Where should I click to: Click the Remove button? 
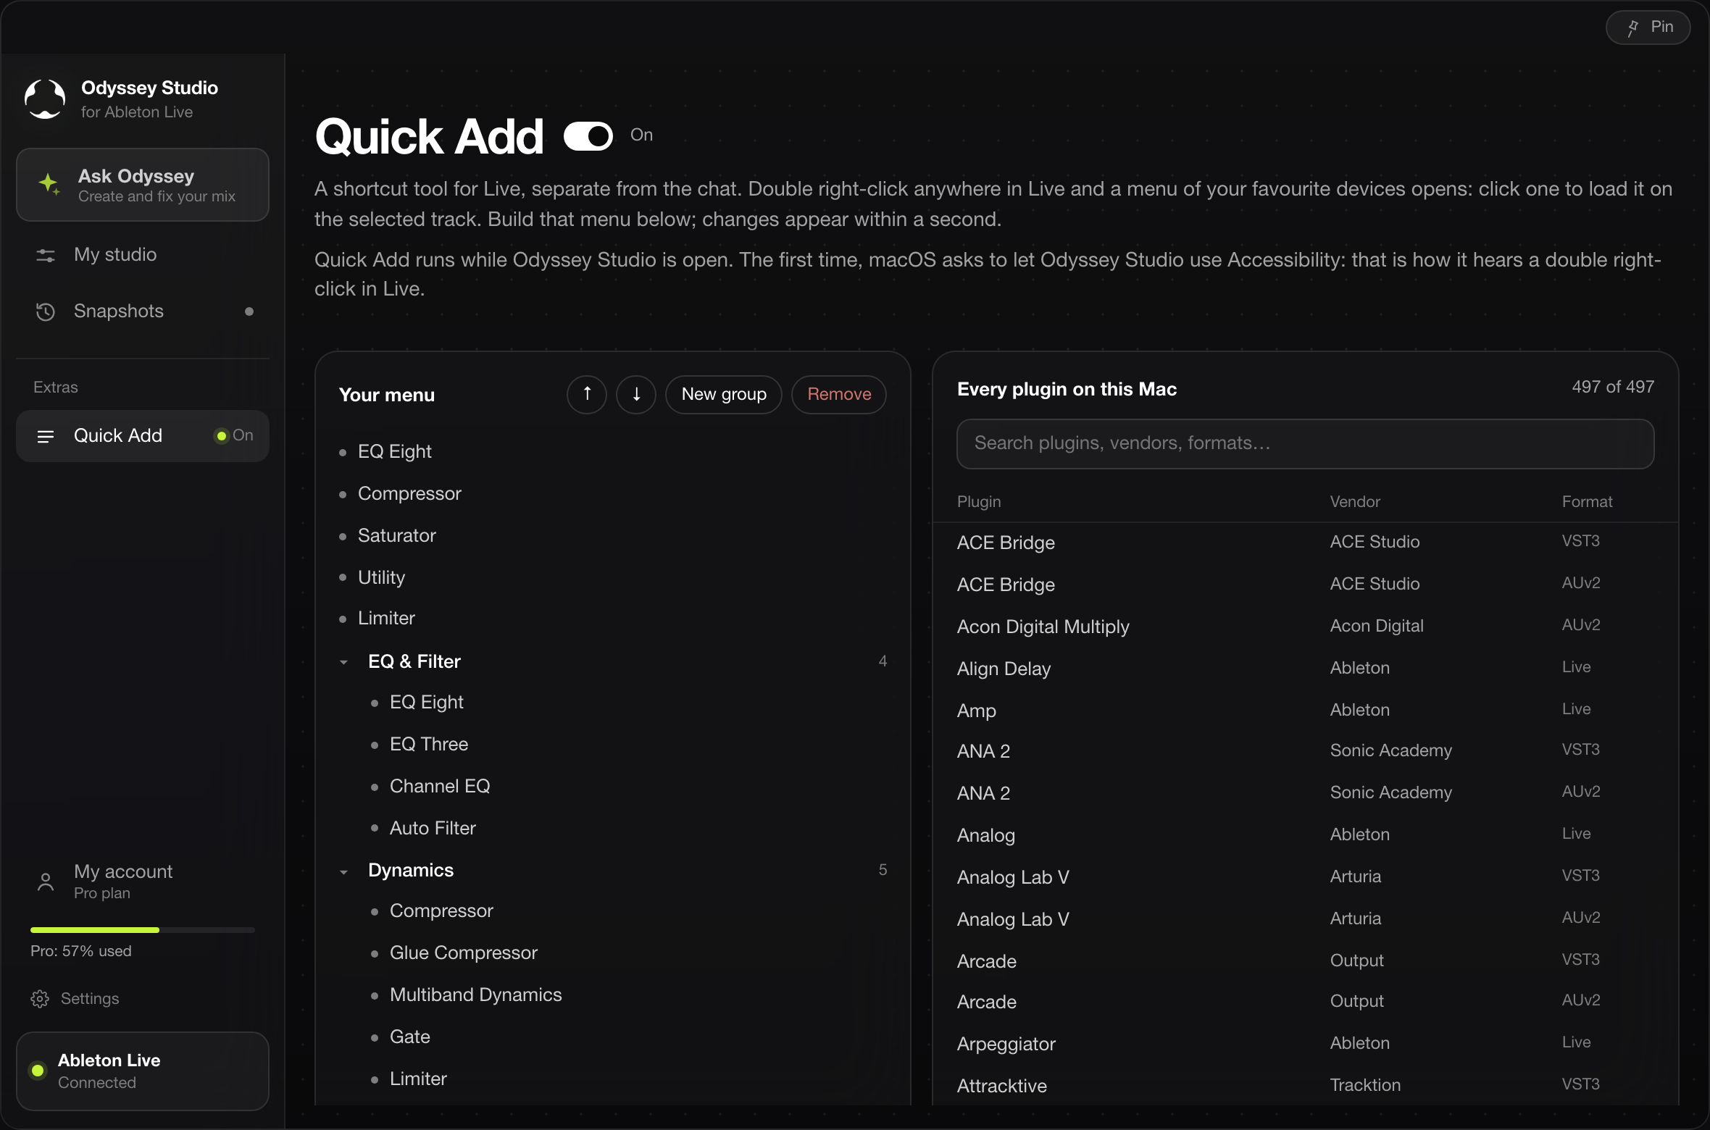tap(839, 394)
